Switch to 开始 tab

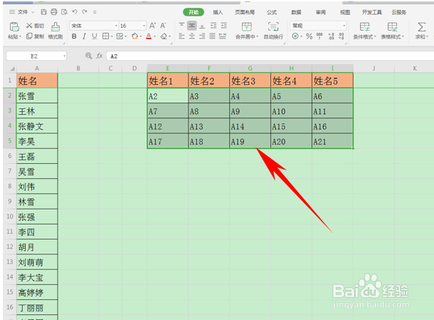(194, 12)
